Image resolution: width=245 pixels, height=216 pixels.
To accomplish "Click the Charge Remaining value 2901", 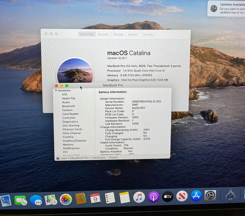I will 147,130.
